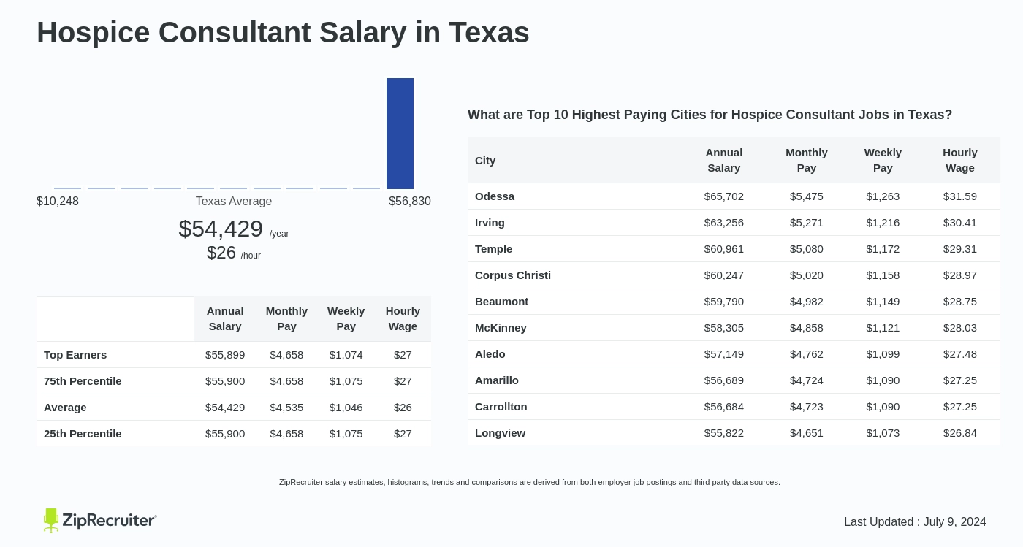Viewport: 1023px width, 547px height.
Task: Select Aledo hourly wage $27.48
Action: [960, 353]
